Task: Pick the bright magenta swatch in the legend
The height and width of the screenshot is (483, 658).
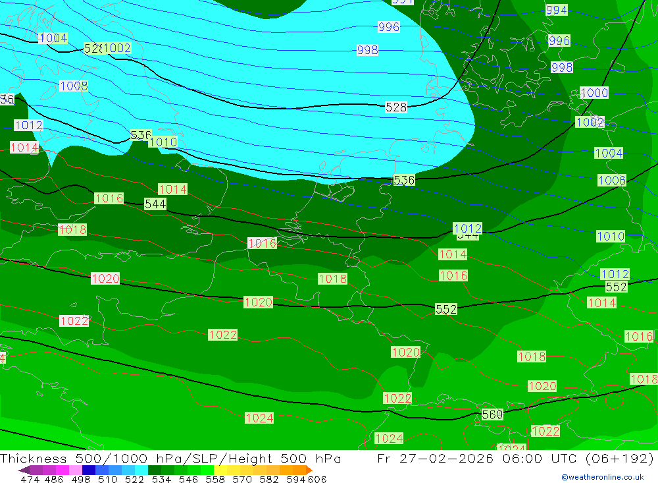Action: click(x=62, y=470)
